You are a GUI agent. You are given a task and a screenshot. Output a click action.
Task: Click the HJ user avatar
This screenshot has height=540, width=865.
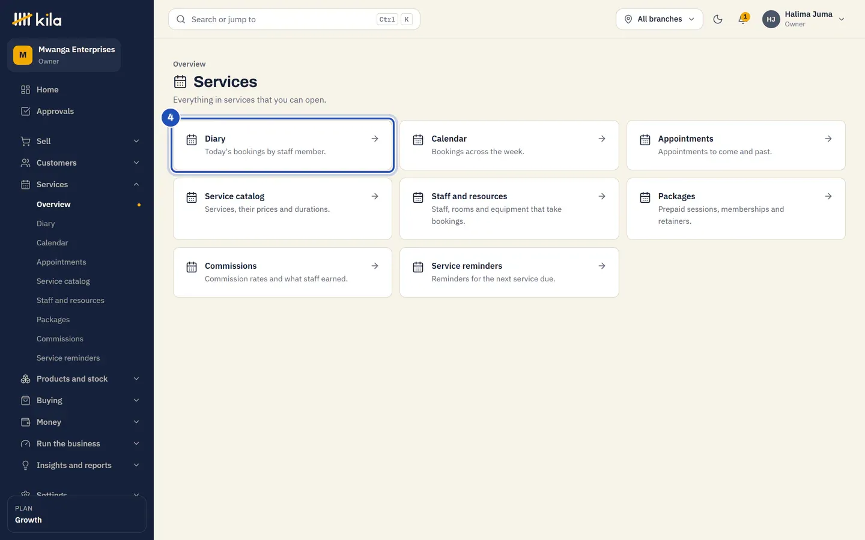click(771, 19)
